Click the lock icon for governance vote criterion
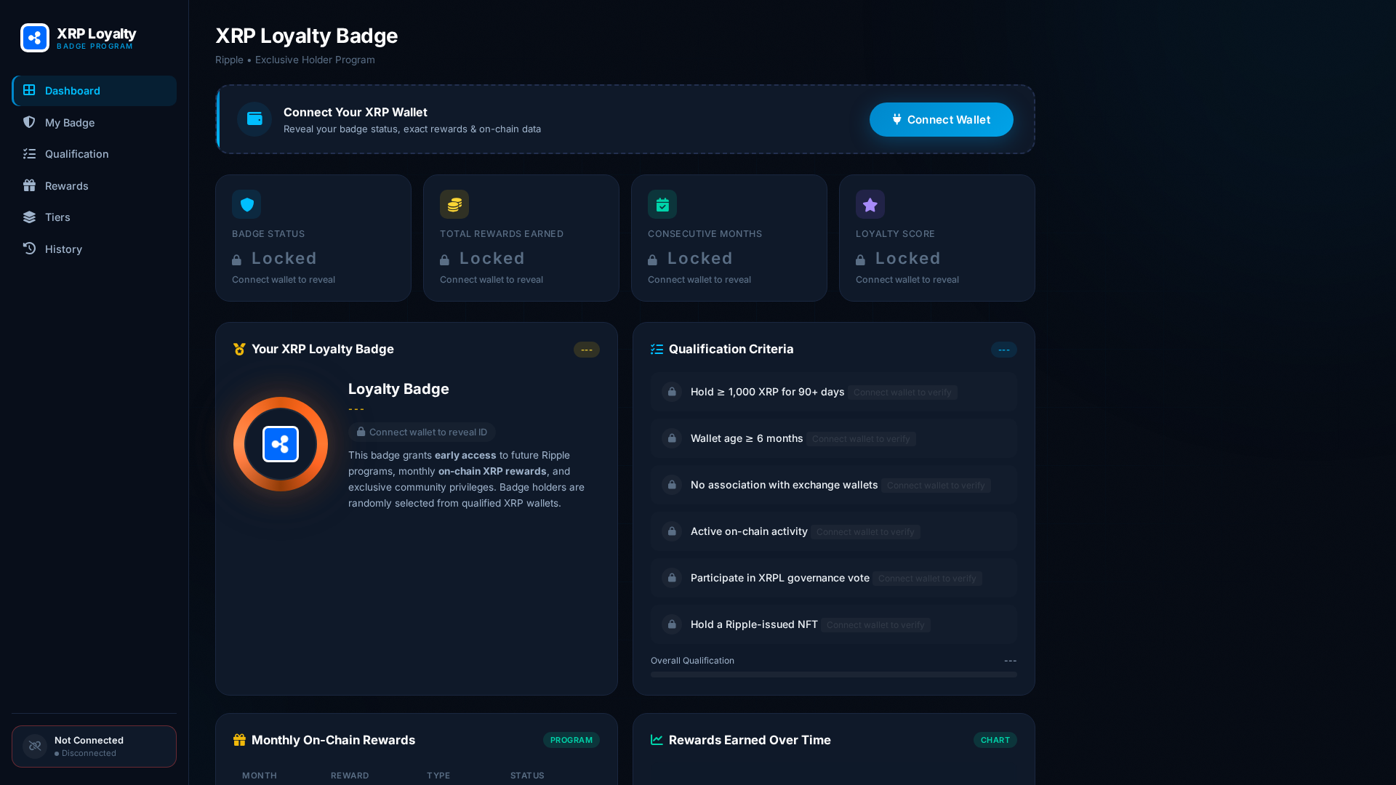The width and height of the screenshot is (1396, 785). coord(672,578)
